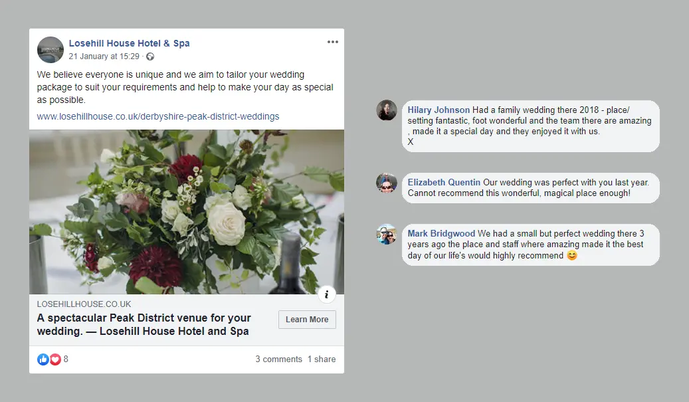Open the wedding flowers photo
Screen dimensions: 689x402
coord(187,212)
